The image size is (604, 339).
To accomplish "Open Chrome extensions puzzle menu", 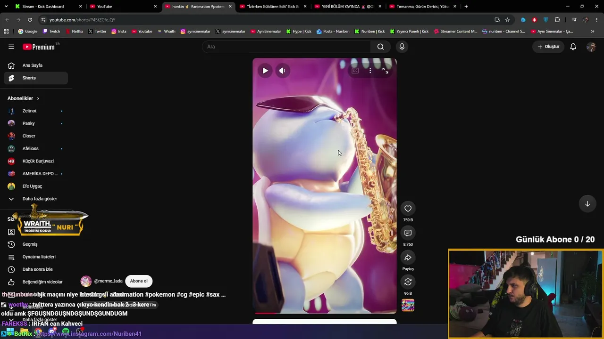I will coord(557,20).
